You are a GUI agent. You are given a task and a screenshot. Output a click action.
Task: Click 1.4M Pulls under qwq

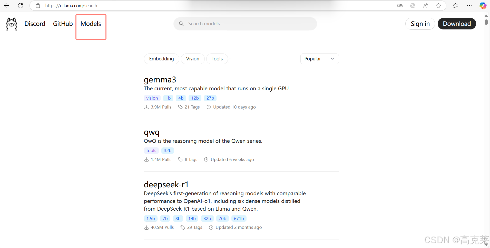coord(158,159)
